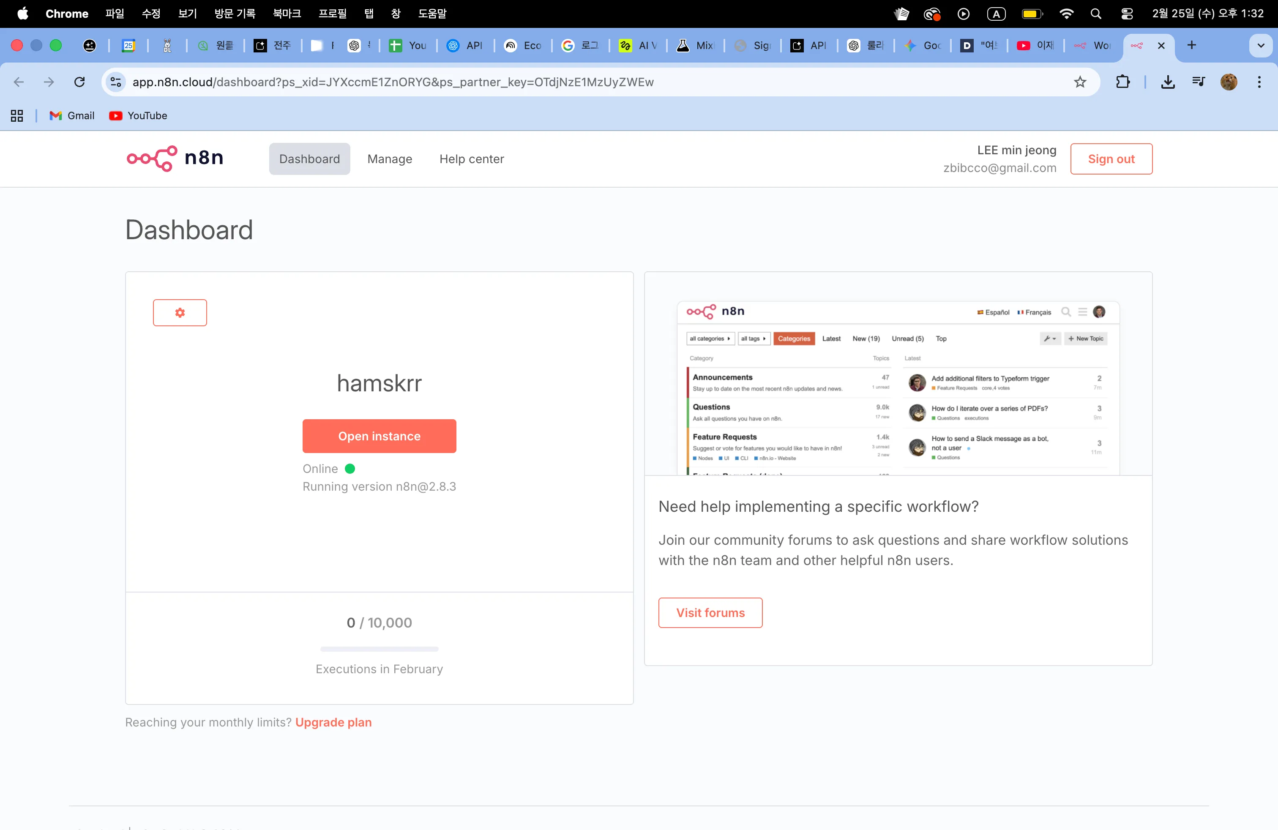1278x830 pixels.
Task: Switch to the Manage tab
Action: pos(389,159)
